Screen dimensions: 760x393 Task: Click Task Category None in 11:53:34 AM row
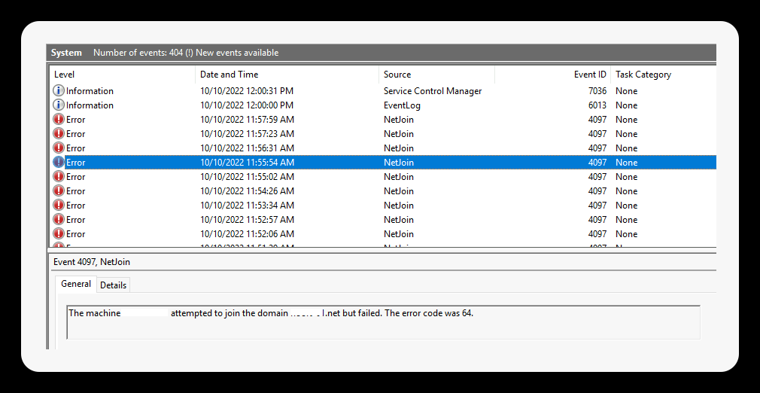(626, 206)
